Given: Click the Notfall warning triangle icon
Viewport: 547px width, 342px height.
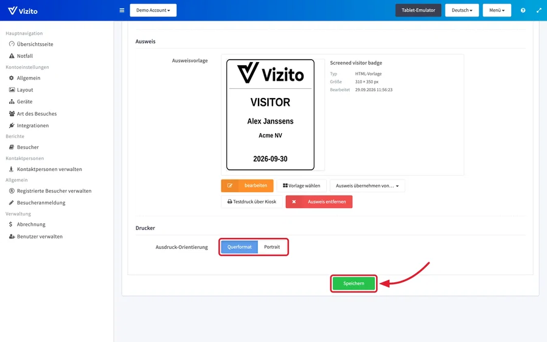Looking at the screenshot, I should point(12,56).
